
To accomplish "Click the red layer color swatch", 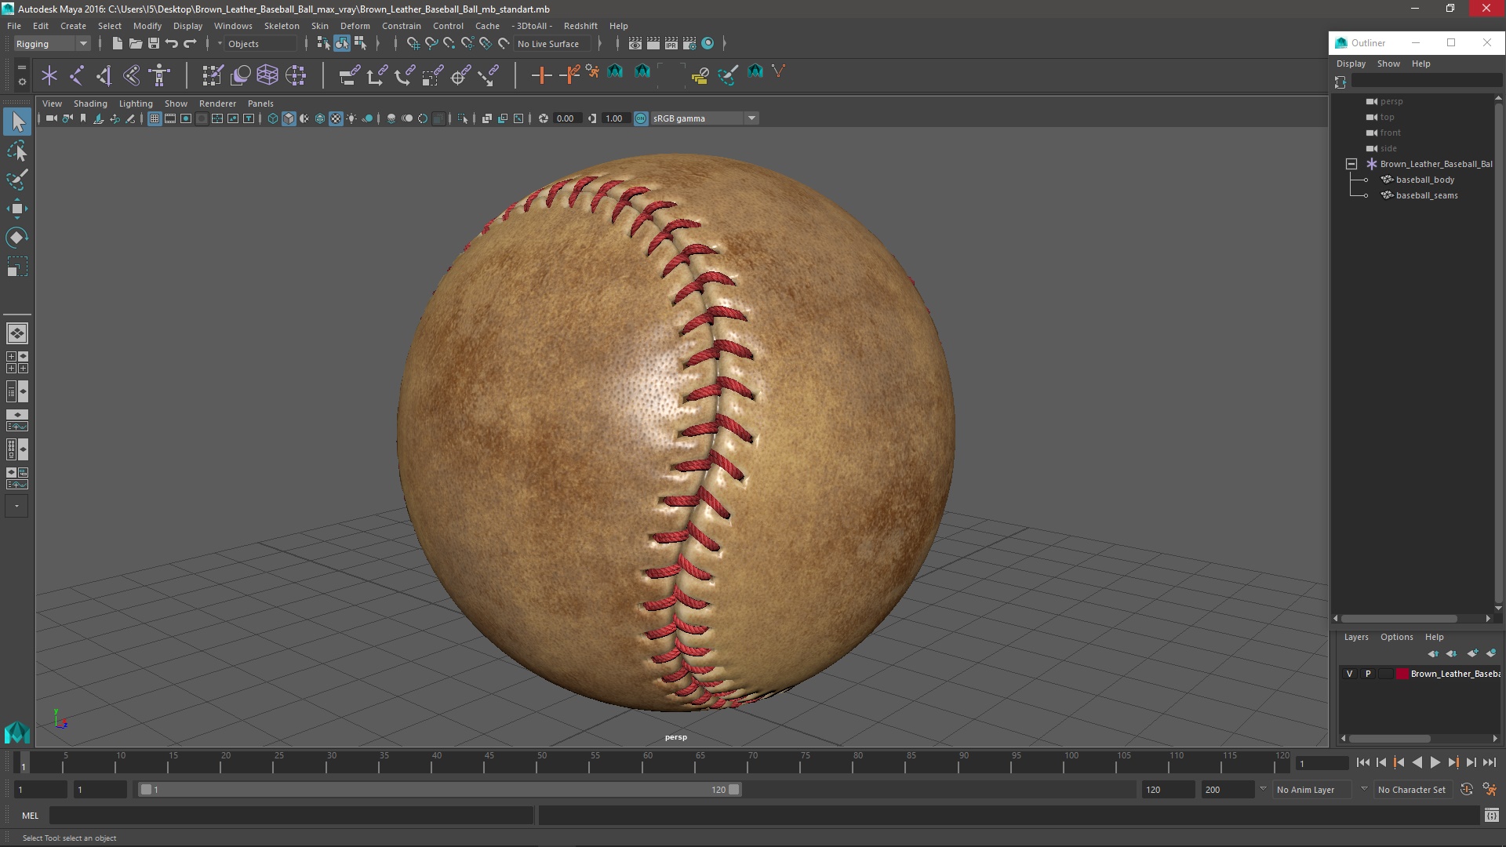I will (x=1402, y=674).
